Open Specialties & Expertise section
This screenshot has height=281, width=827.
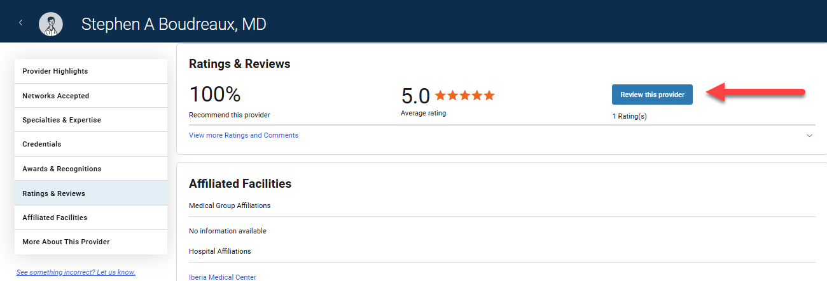[x=91, y=120]
